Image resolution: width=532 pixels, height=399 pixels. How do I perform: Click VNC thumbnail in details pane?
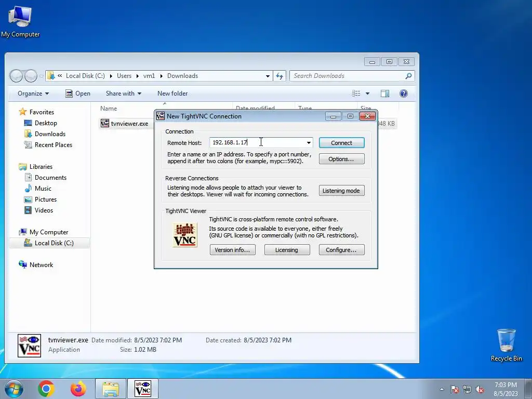[x=29, y=345]
